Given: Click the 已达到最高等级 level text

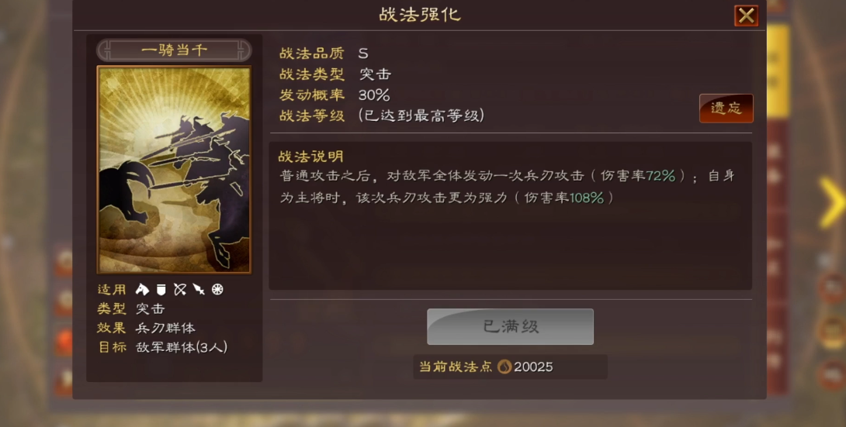Looking at the screenshot, I should pos(421,115).
